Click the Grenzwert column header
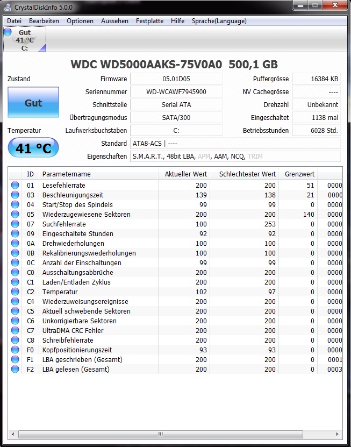 298,174
